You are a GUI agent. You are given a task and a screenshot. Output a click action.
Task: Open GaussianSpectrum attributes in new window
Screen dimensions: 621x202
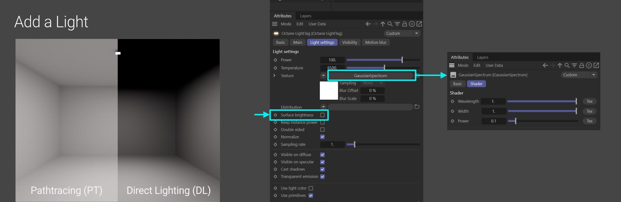coord(596,65)
